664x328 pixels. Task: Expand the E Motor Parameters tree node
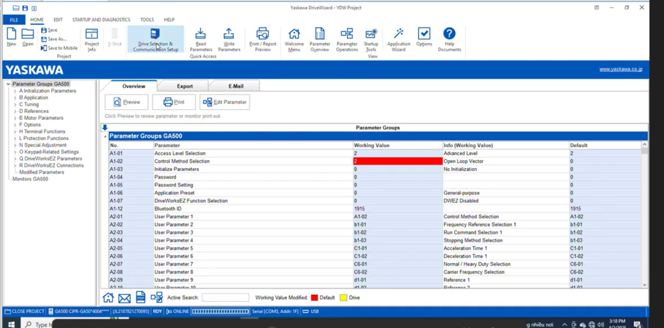click(15, 118)
